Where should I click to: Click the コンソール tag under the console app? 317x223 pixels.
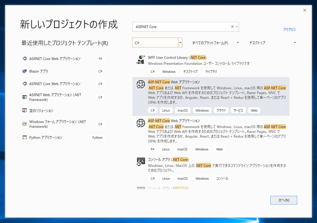[222, 179]
